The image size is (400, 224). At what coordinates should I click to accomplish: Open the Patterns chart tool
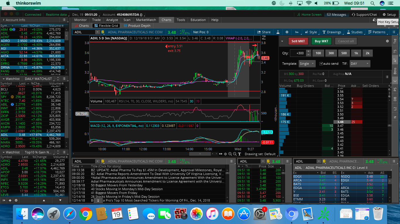pos(377,32)
